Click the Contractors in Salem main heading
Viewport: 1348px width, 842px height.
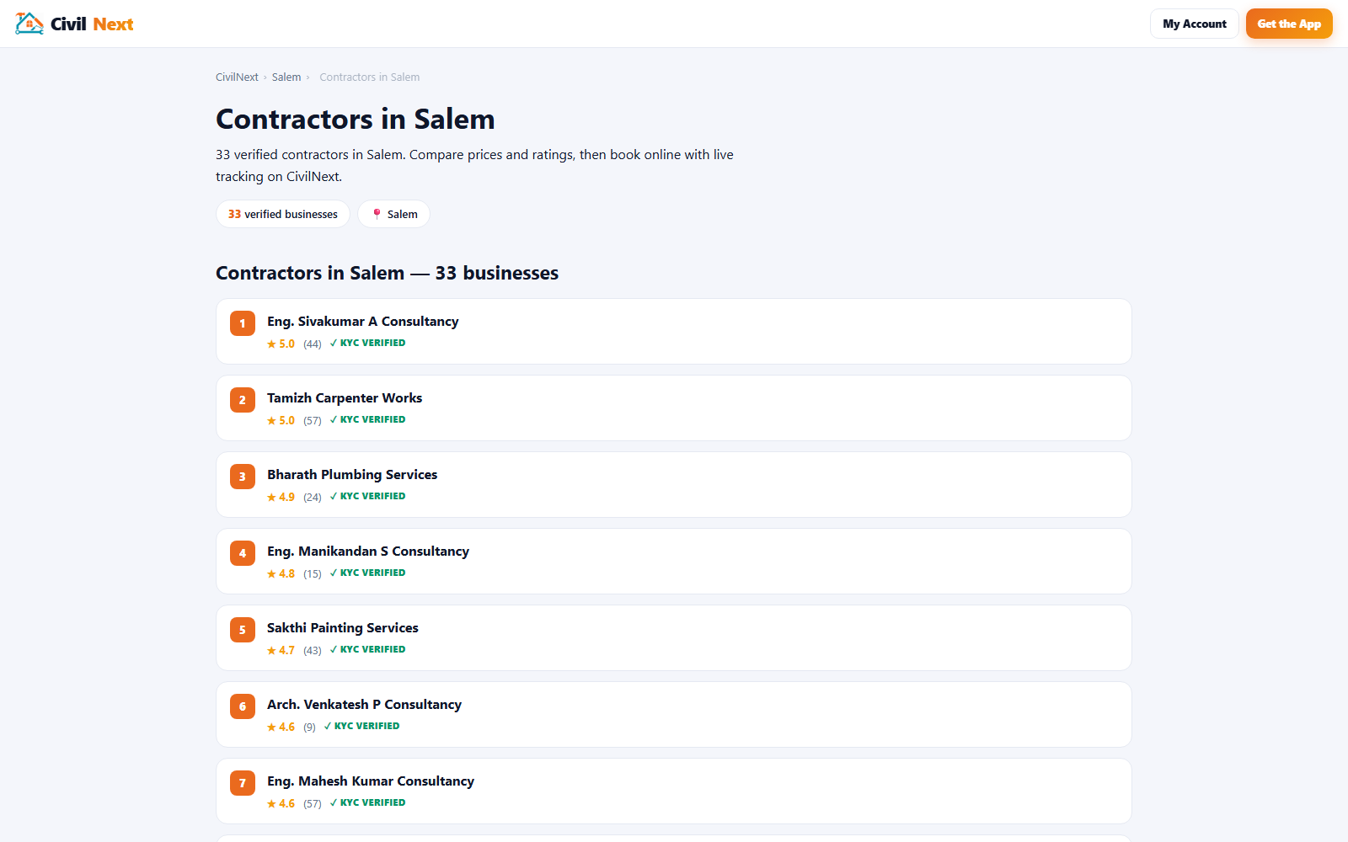pyautogui.click(x=356, y=120)
